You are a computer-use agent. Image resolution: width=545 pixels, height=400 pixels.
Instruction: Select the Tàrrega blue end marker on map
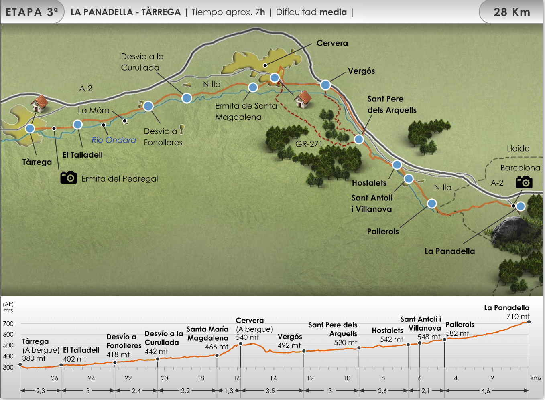pos(30,129)
